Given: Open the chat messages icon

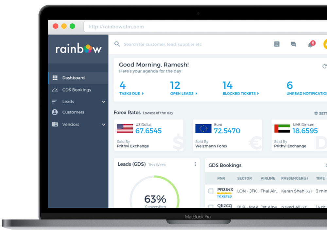Looking at the screenshot, I should 293,44.
